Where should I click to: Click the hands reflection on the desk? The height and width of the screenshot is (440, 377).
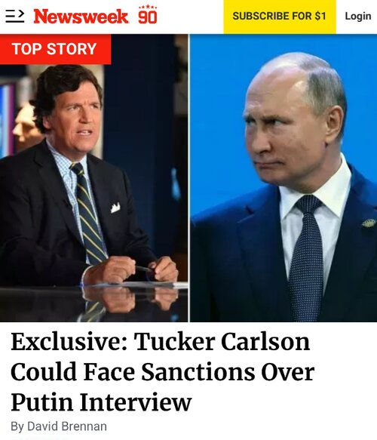point(130,299)
